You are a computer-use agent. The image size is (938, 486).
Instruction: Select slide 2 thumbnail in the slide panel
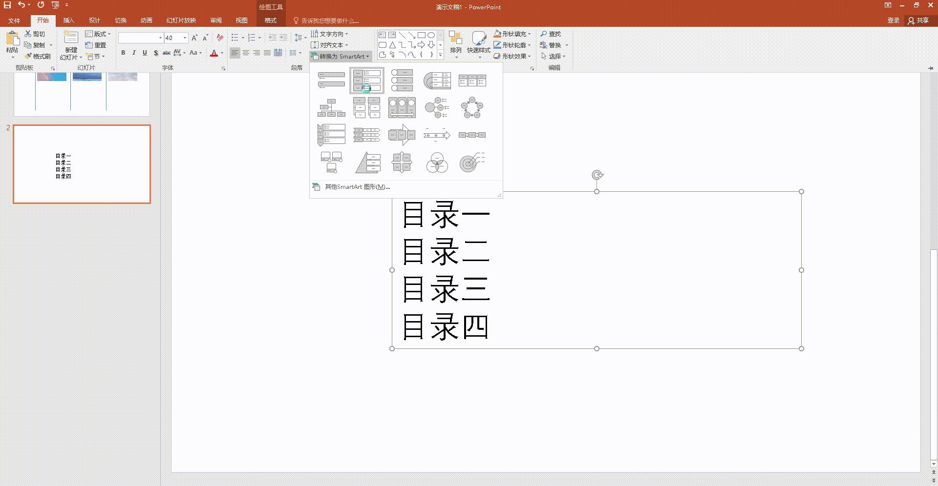pyautogui.click(x=82, y=164)
